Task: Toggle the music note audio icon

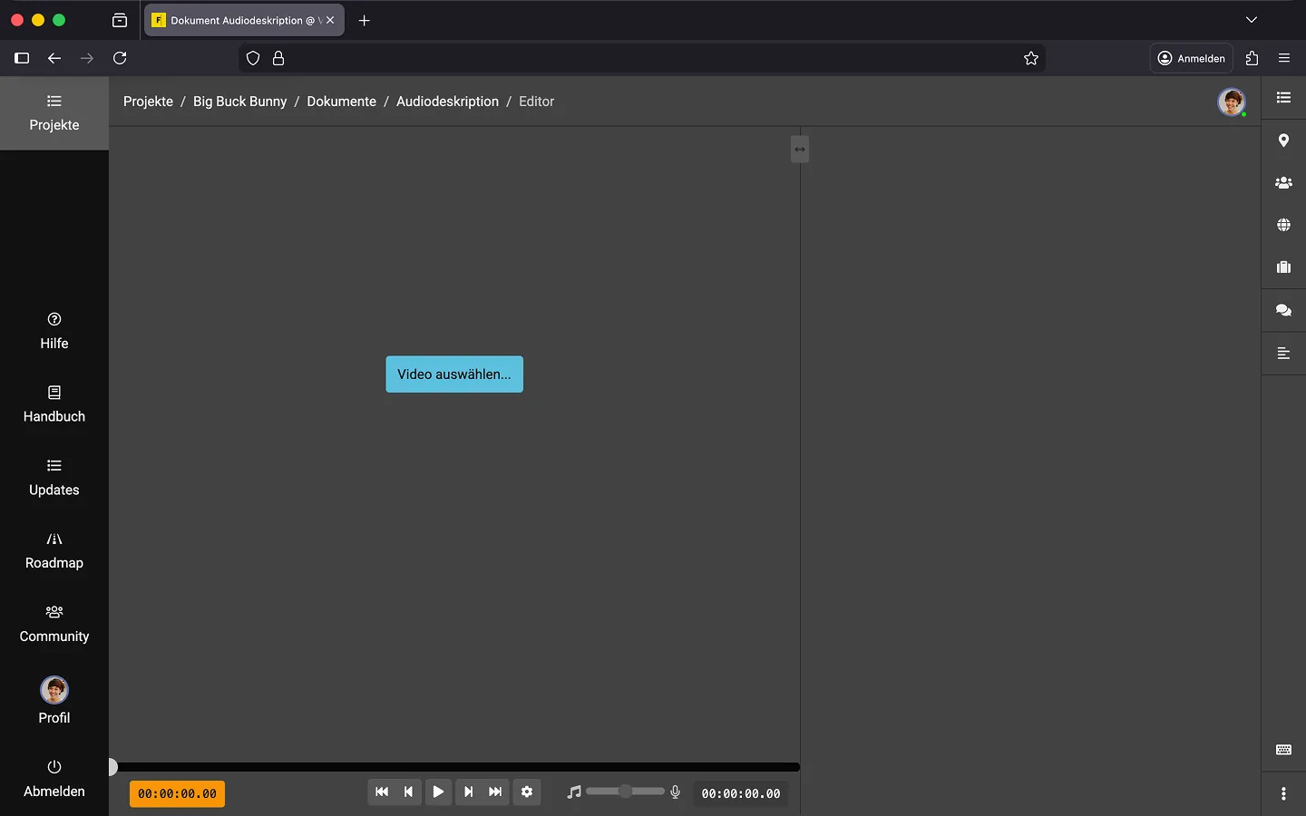Action: (573, 792)
